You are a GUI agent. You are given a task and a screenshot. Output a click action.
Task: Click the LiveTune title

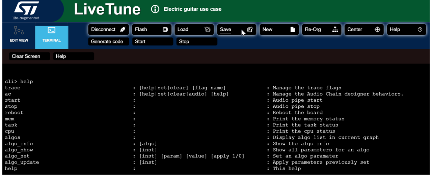click(107, 9)
